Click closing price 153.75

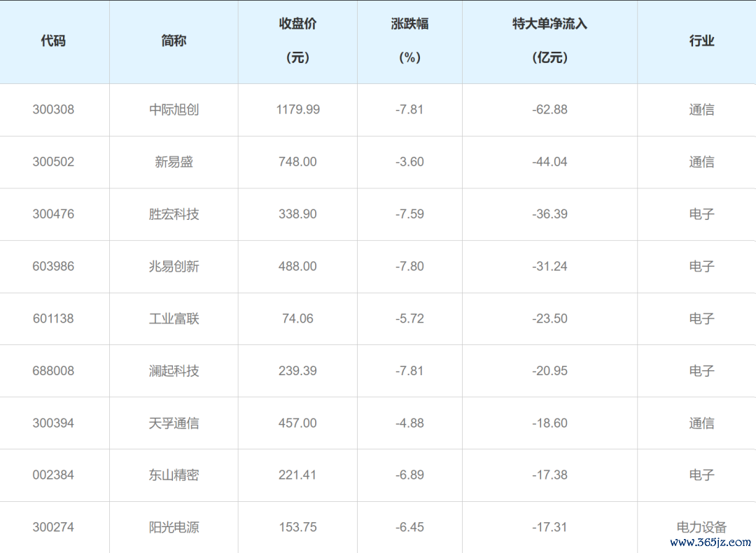tap(297, 527)
